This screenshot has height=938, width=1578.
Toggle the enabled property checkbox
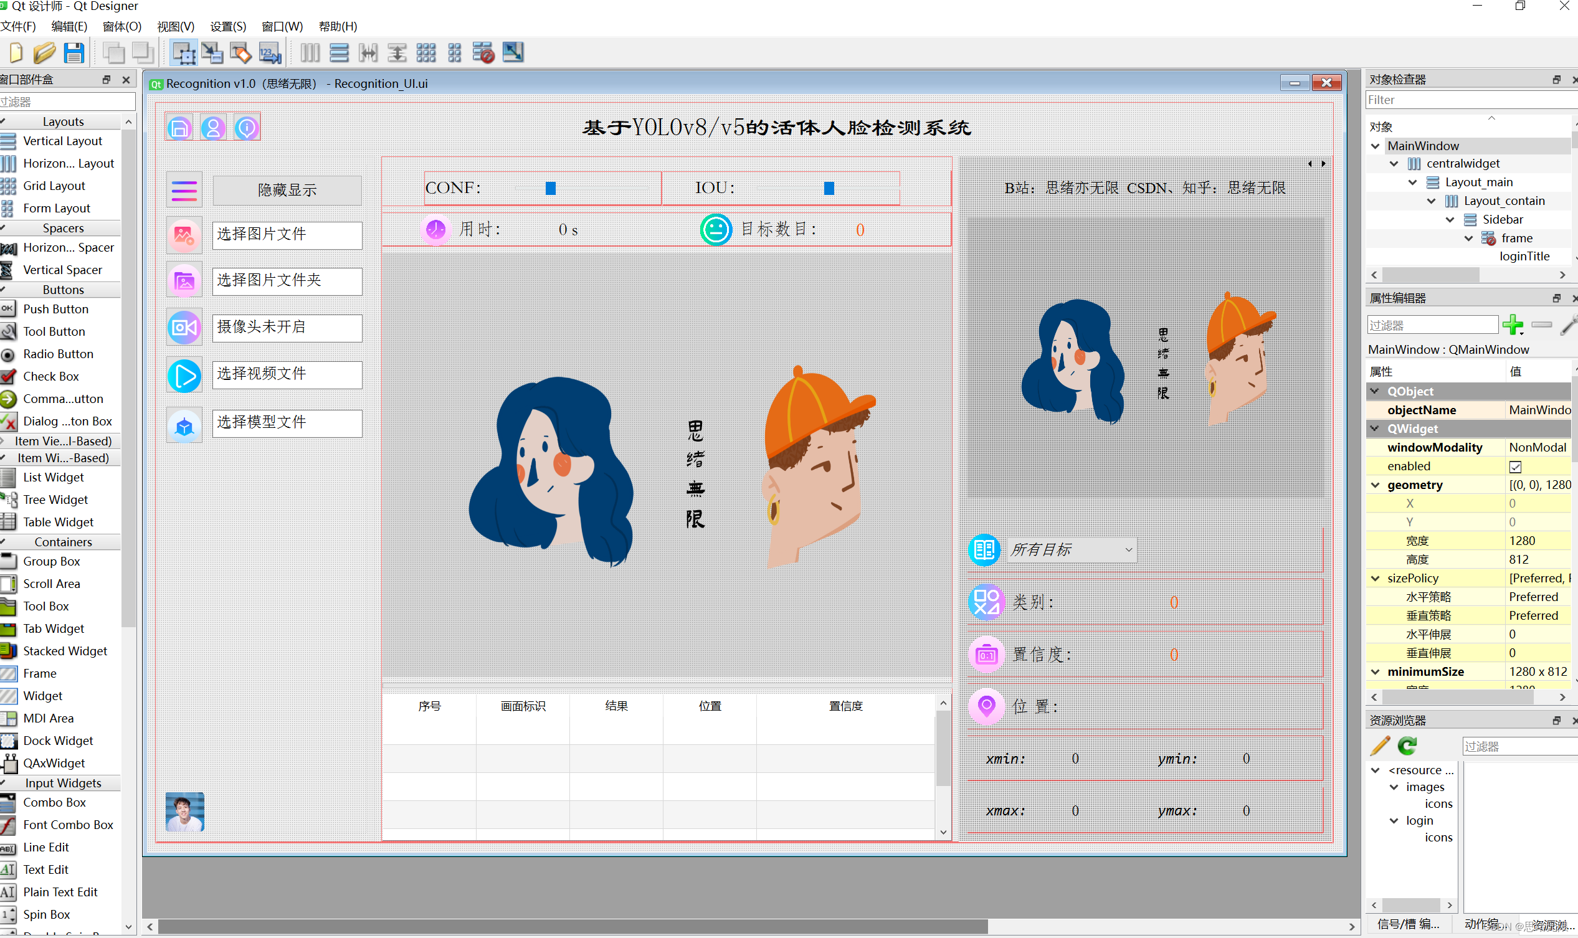point(1516,467)
